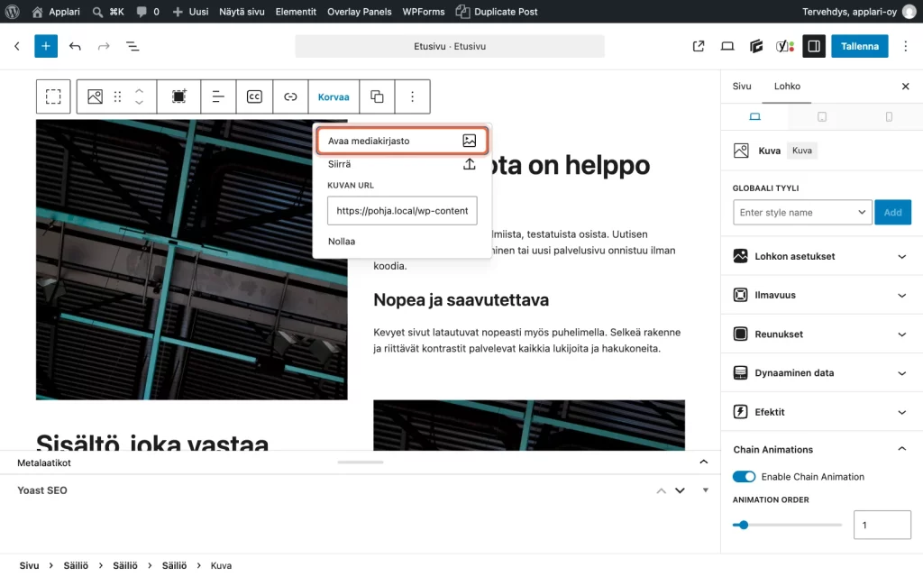Move block down with the down arrow
Screen dimensions: 923x577
point(139,103)
